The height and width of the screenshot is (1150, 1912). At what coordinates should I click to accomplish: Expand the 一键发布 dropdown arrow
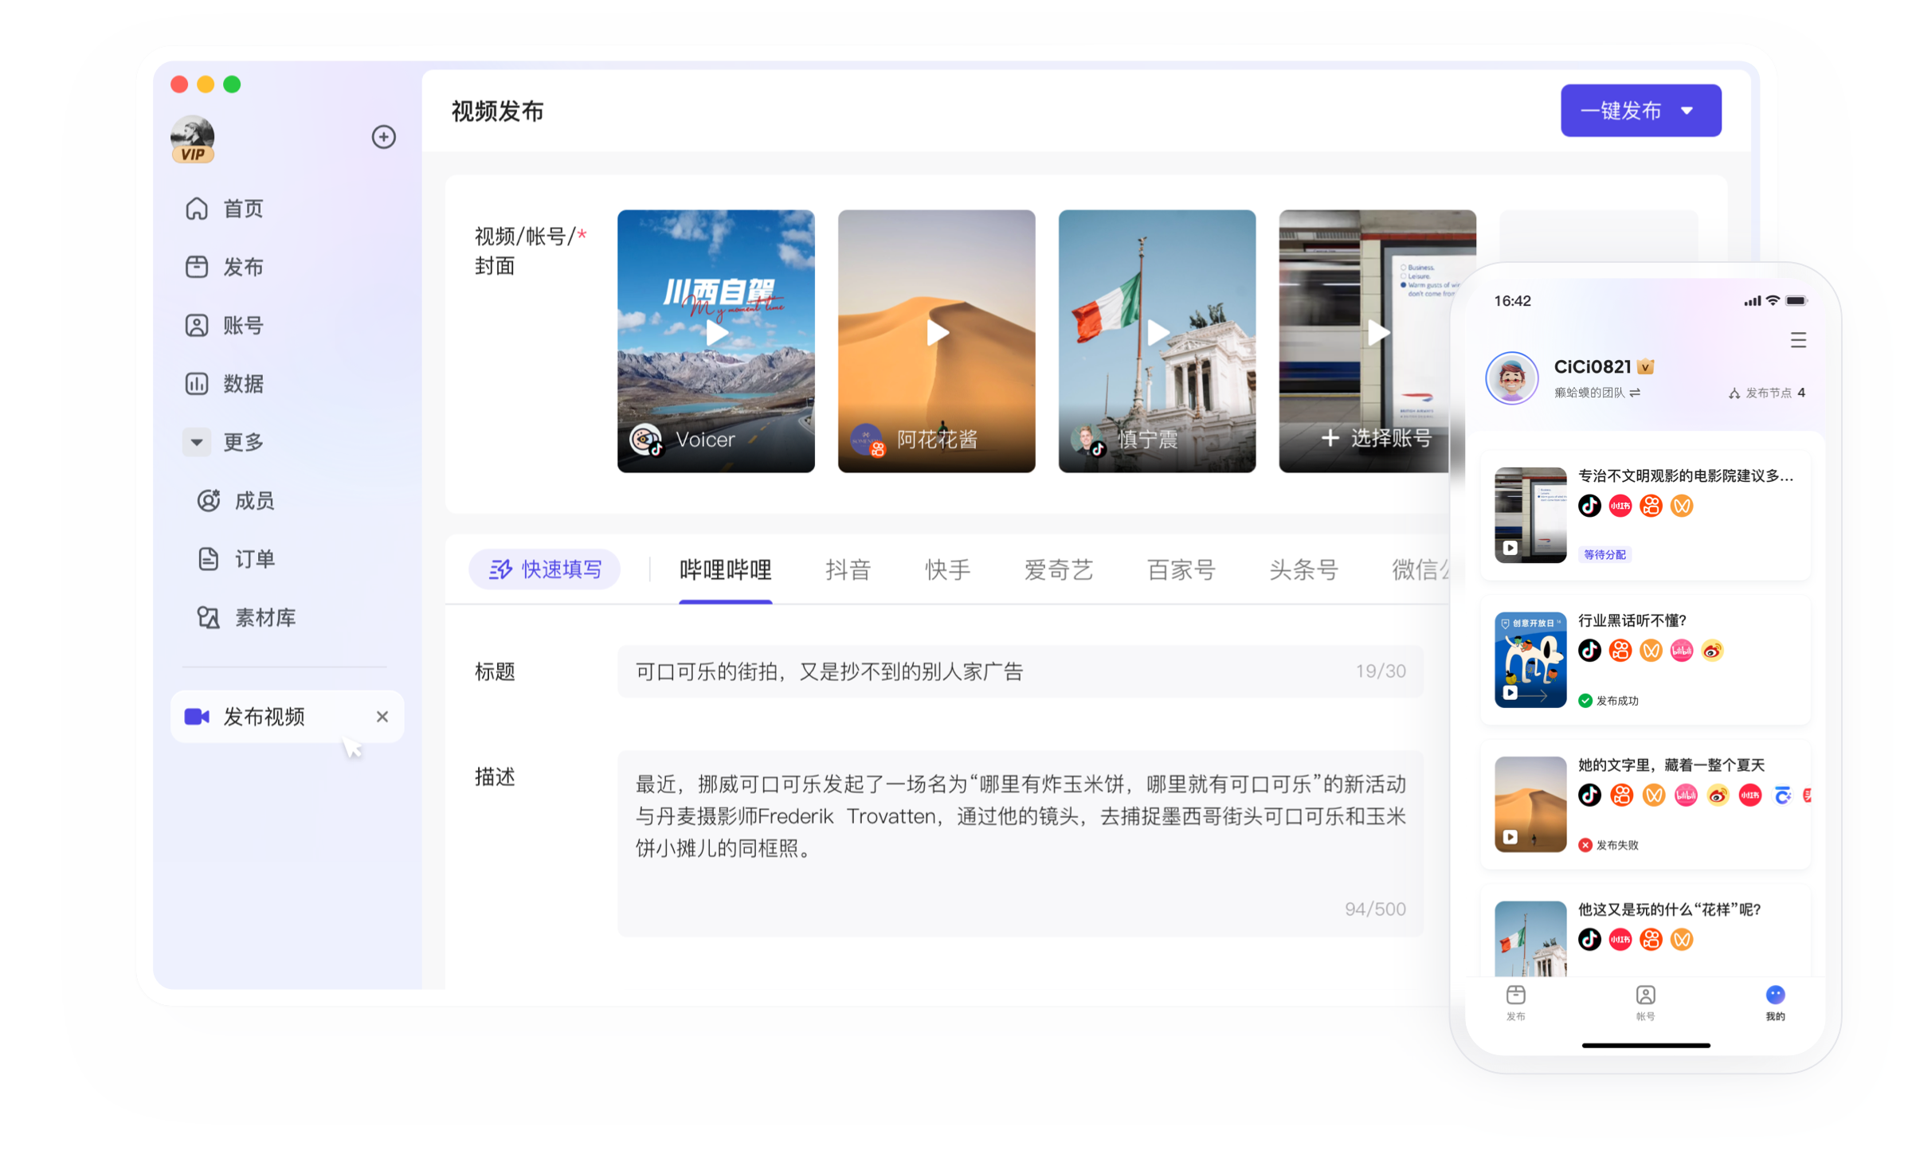coord(1687,111)
